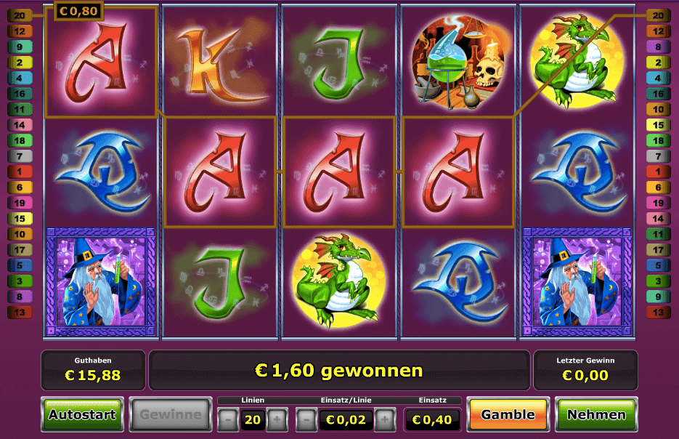Raise Einsatz/Linie with the plus button
679x439 pixels.
click(x=385, y=419)
